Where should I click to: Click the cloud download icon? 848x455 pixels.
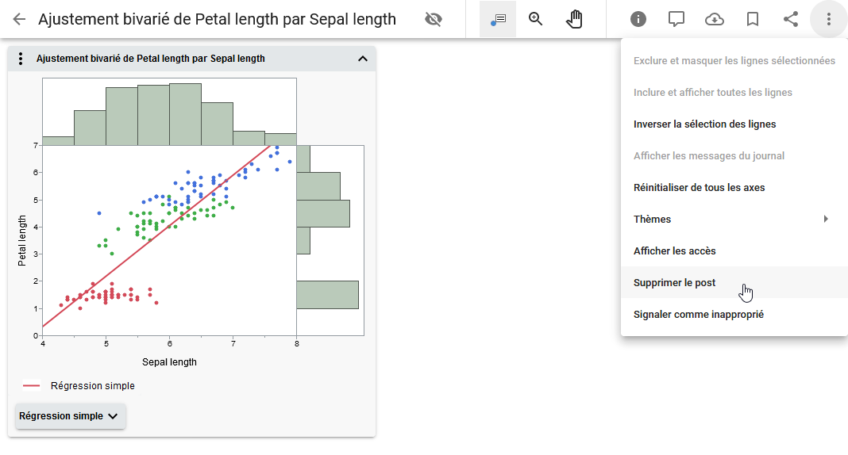(x=715, y=19)
